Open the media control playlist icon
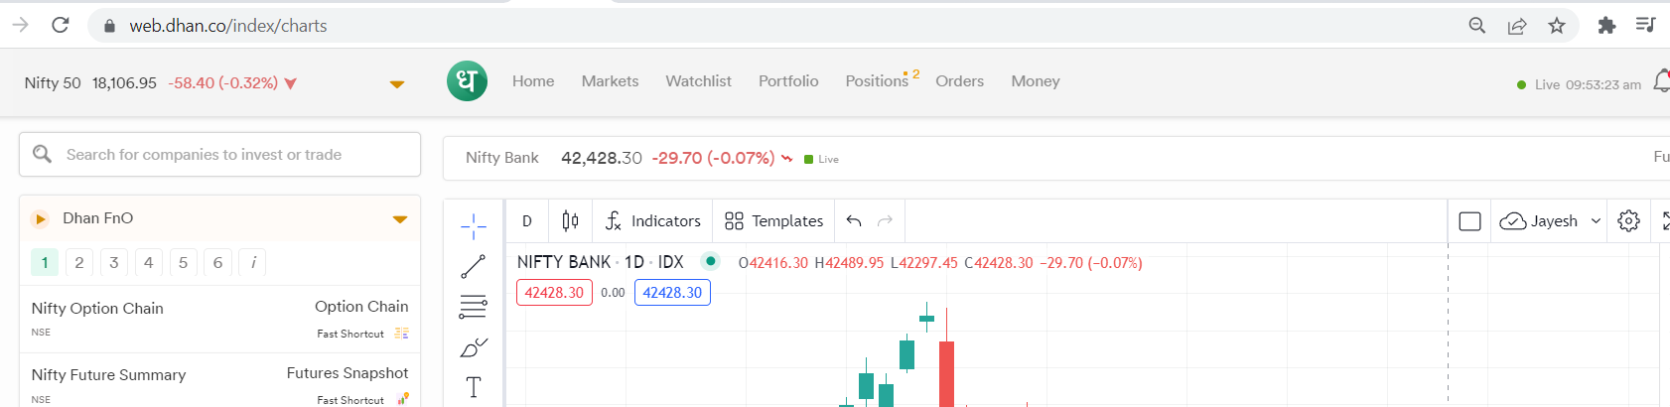The width and height of the screenshot is (1670, 407). pyautogui.click(x=1646, y=25)
